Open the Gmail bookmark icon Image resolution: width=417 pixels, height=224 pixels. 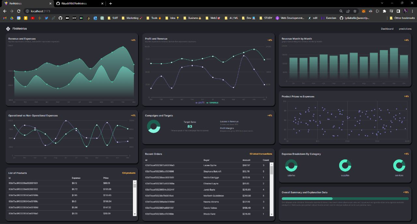5,18
